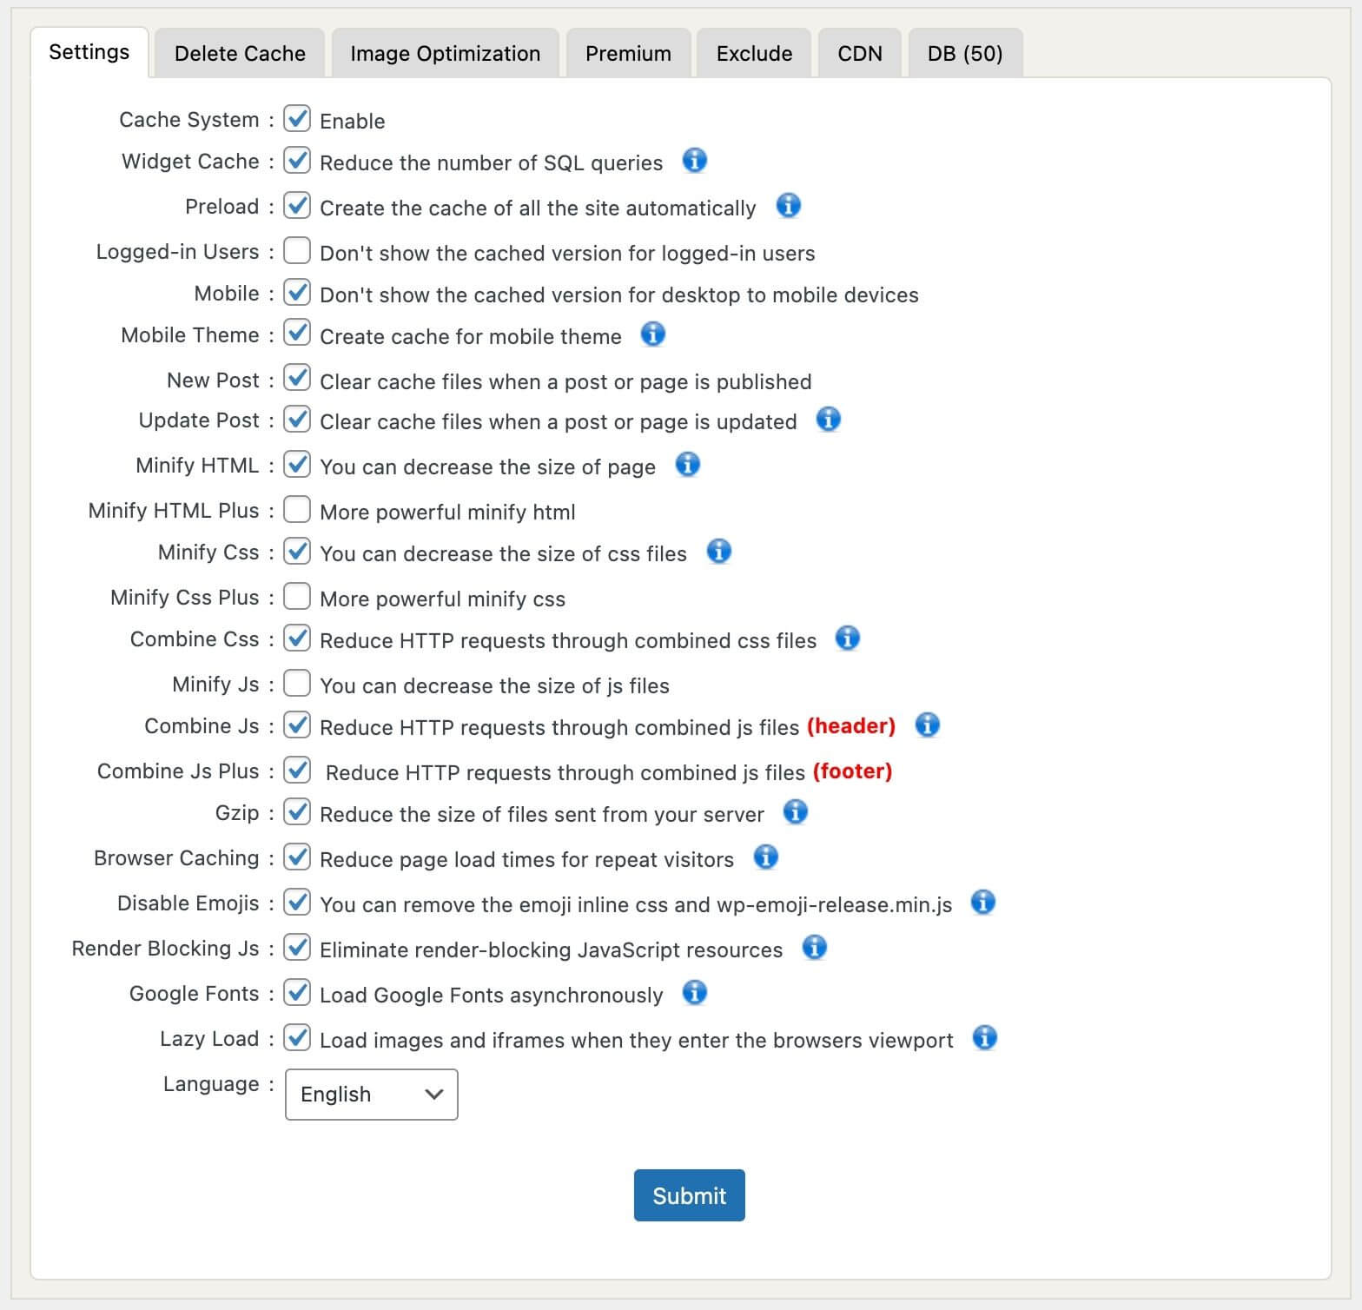Click the red "(header)" label
Screen dimensions: 1362x1310
click(x=851, y=726)
